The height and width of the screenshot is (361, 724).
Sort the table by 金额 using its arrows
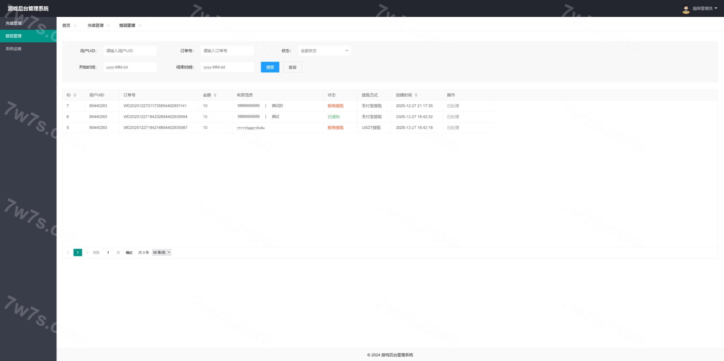pyautogui.click(x=215, y=95)
